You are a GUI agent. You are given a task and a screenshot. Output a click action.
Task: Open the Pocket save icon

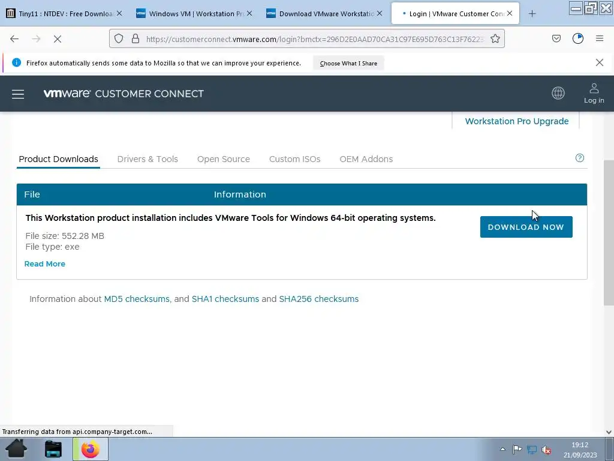click(556, 38)
